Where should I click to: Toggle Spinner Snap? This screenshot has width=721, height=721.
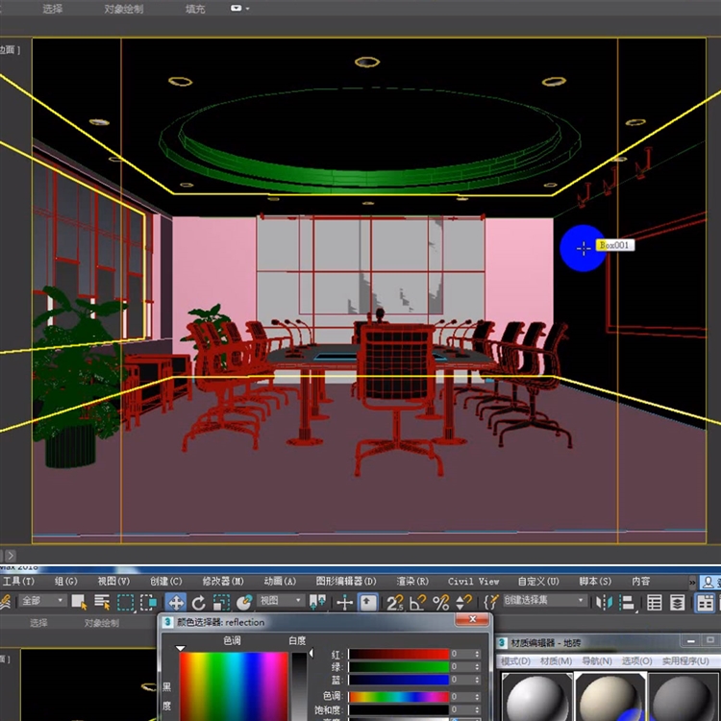463,603
